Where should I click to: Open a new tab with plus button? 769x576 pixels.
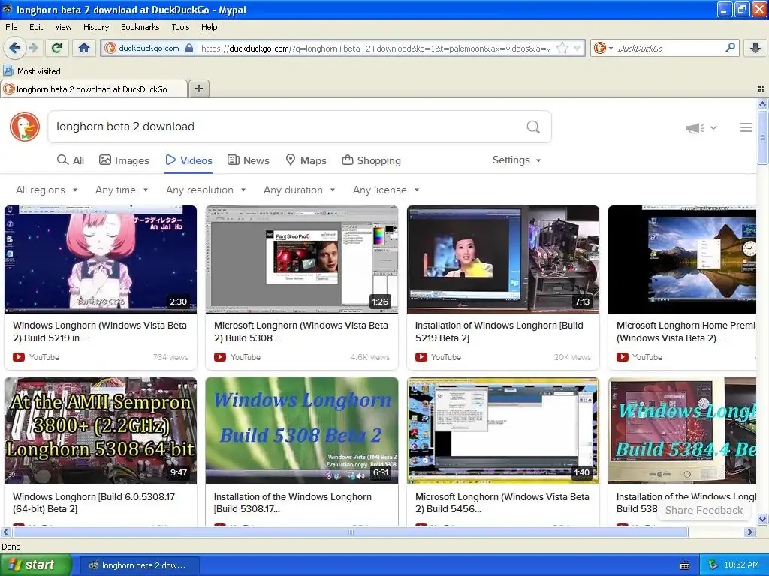[198, 88]
